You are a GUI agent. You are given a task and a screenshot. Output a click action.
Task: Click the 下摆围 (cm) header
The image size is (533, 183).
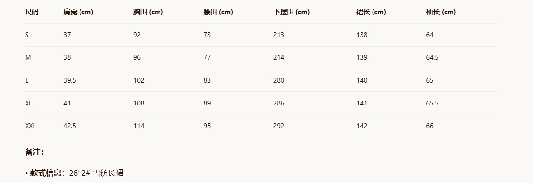[292, 12]
